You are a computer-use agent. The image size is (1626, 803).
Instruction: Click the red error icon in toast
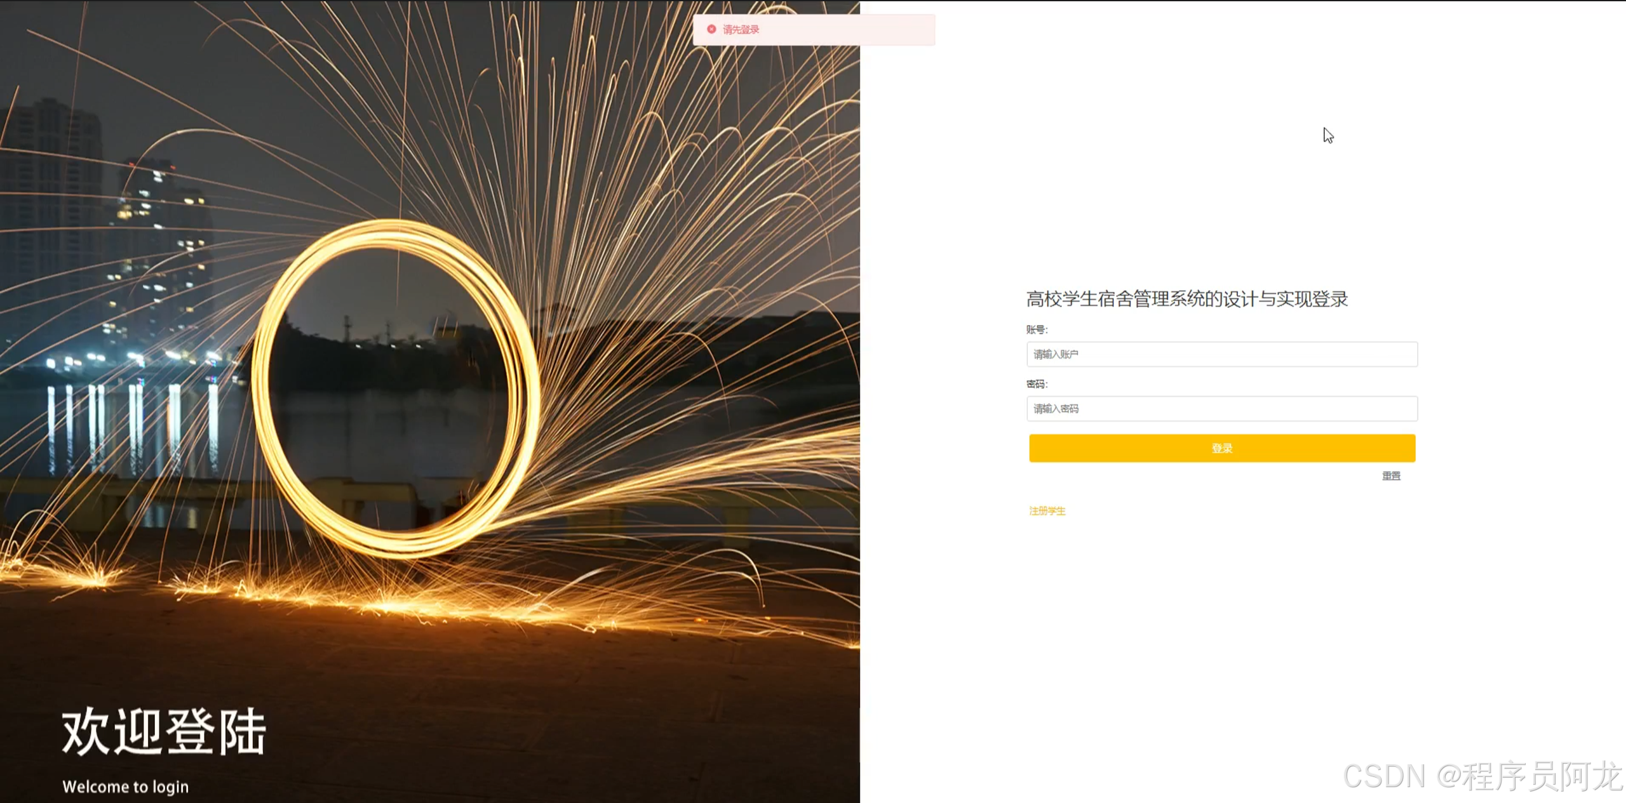[x=711, y=29]
